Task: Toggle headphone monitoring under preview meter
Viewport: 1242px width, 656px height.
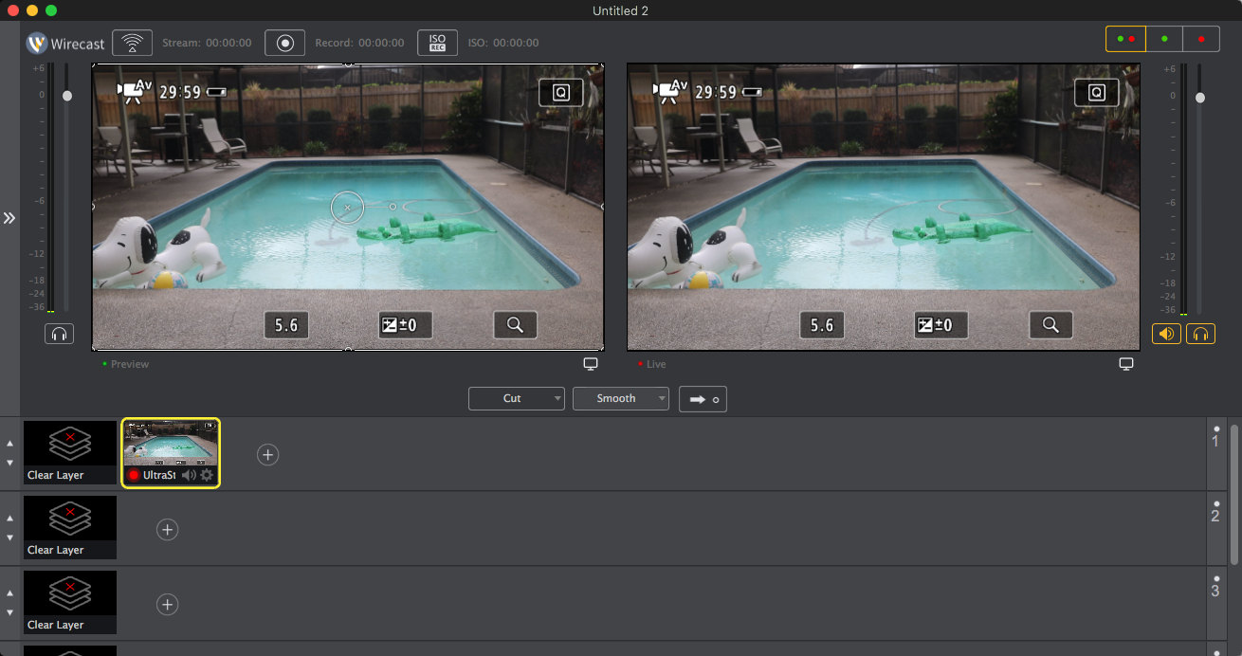Action: click(x=59, y=334)
